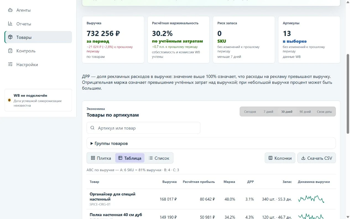Click the orange WB status dot

9,100
